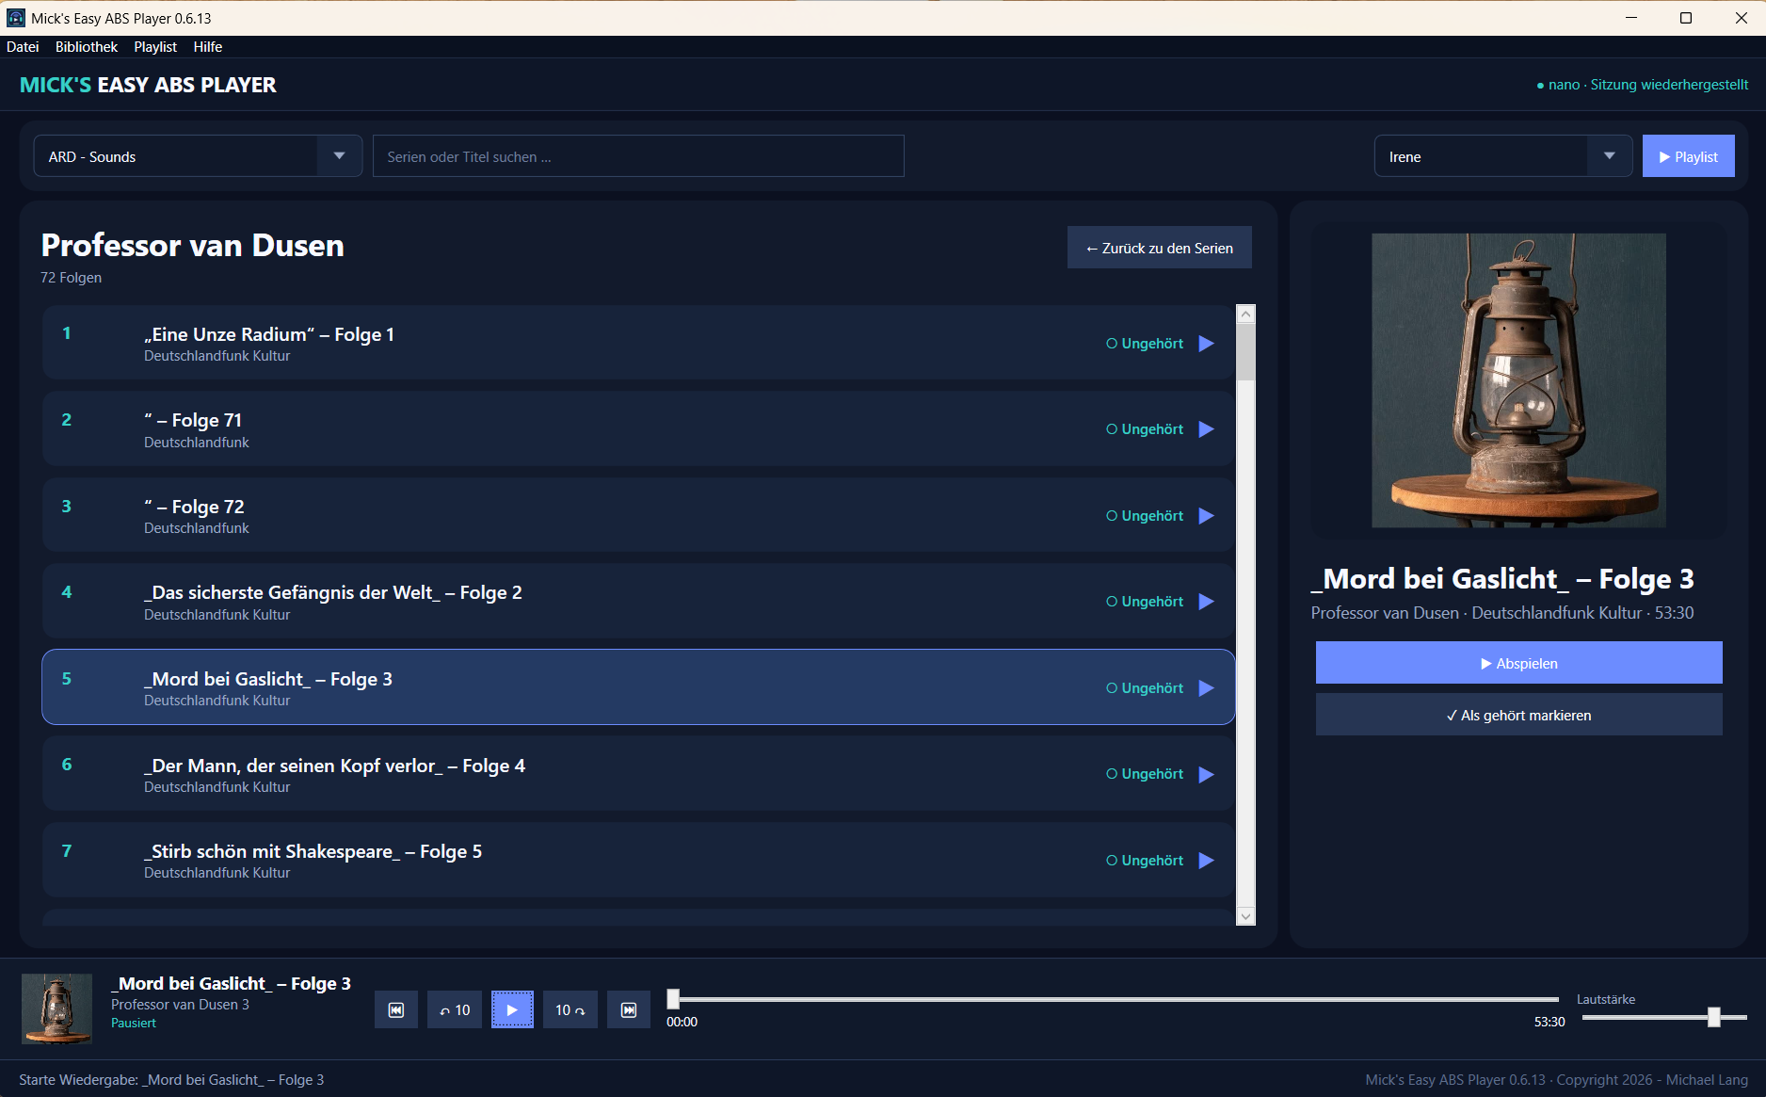Click the app icon in the title bar
1766x1097 pixels.
tap(16, 18)
